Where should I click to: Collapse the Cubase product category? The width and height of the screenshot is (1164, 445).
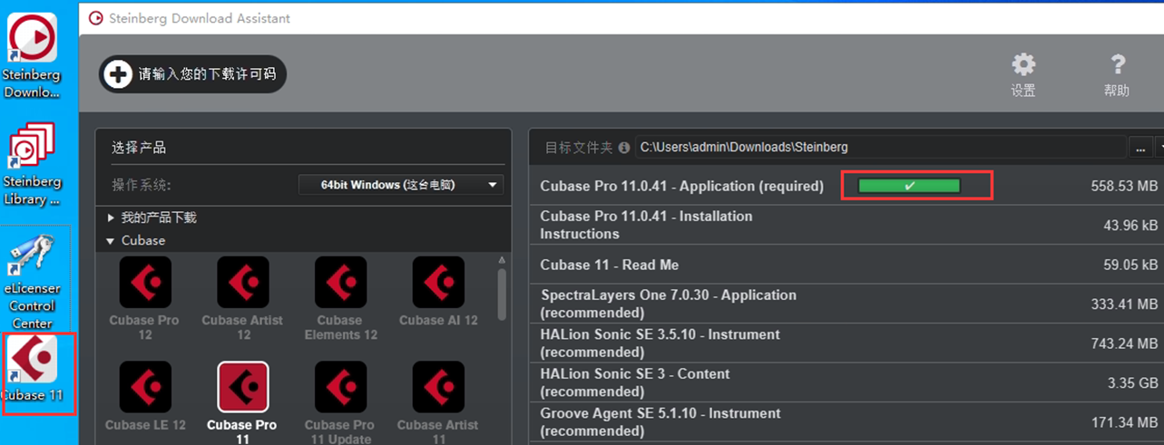(x=111, y=240)
